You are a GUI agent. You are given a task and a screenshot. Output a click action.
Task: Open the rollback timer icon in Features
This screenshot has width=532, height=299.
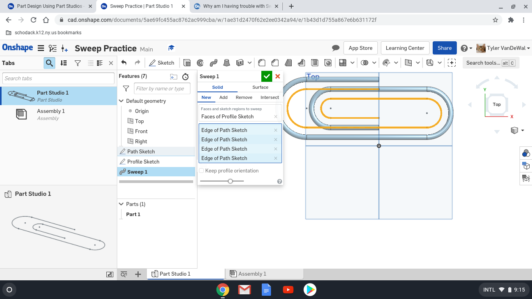(x=185, y=77)
